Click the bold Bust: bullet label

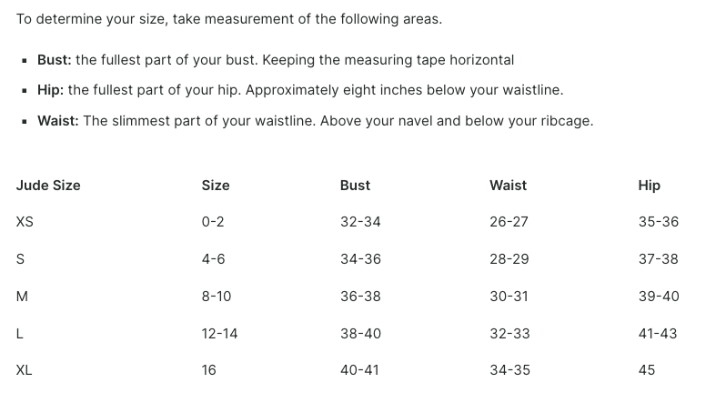click(55, 60)
